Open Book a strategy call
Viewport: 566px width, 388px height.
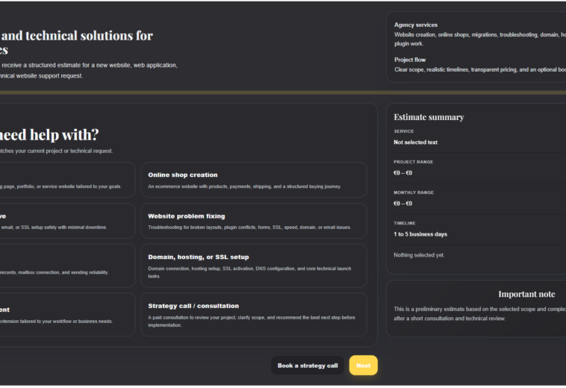click(x=308, y=366)
